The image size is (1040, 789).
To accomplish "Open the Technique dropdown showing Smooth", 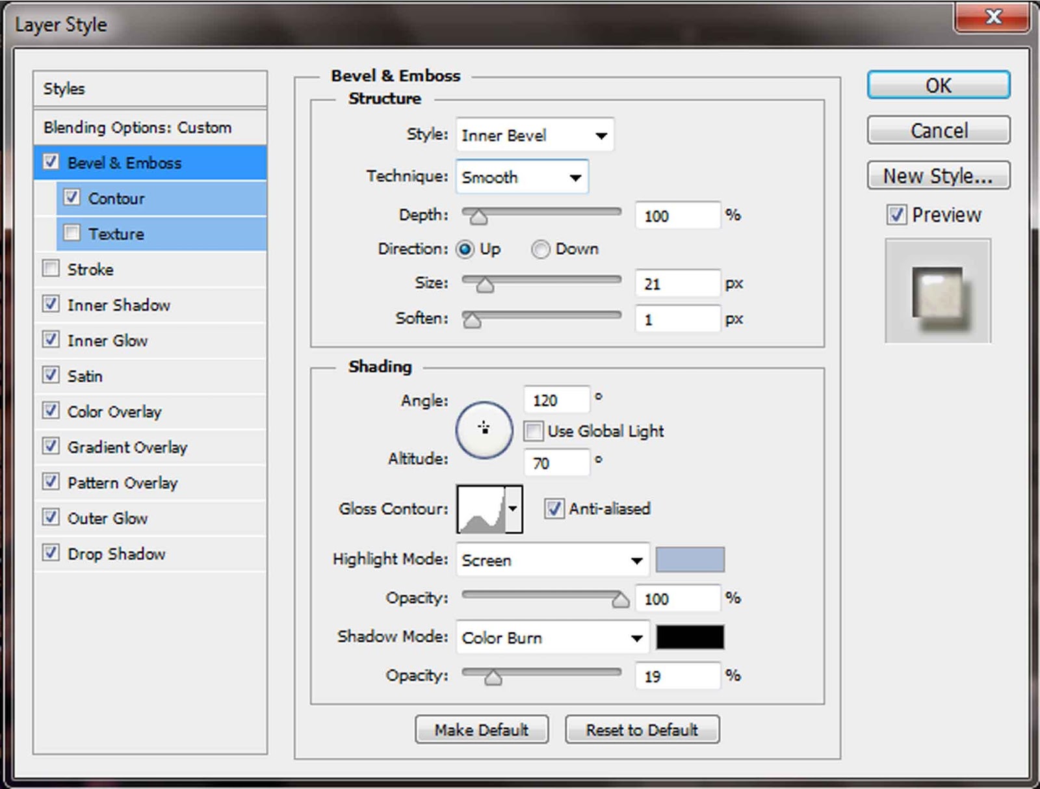I will click(522, 177).
